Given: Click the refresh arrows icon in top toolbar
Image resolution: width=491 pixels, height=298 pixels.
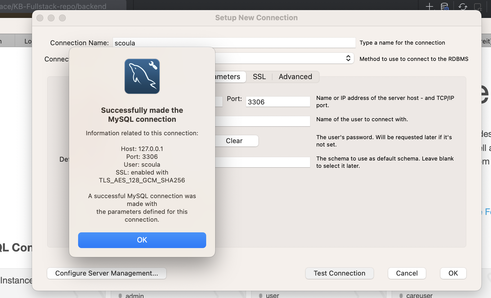Looking at the screenshot, I should pos(463,6).
